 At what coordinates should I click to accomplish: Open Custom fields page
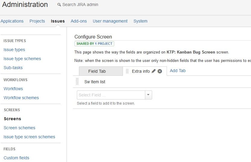click(17, 158)
